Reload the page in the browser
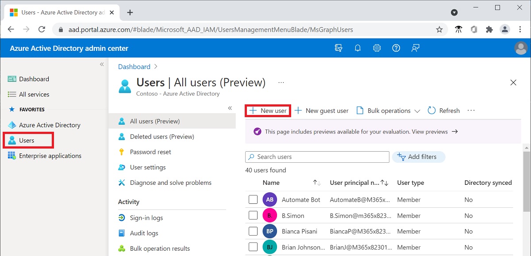Viewport: 531px width, 256px height. point(42,30)
